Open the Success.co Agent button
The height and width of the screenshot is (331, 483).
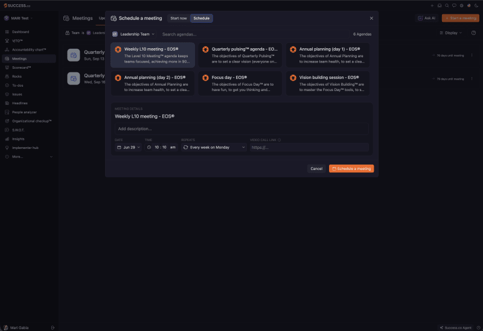[456, 327]
